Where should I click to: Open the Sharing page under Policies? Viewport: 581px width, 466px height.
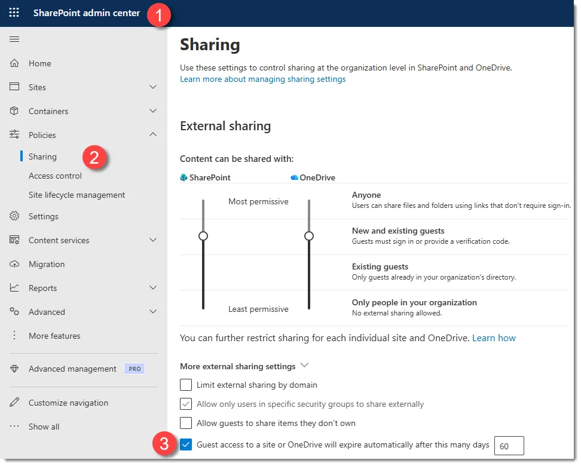click(x=42, y=156)
